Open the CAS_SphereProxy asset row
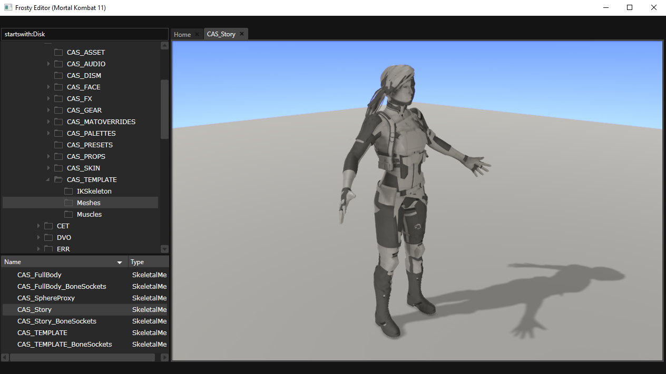 tap(84, 298)
